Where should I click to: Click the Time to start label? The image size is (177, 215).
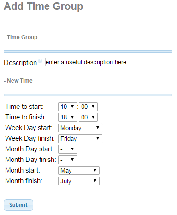pyautogui.click(x=24, y=107)
